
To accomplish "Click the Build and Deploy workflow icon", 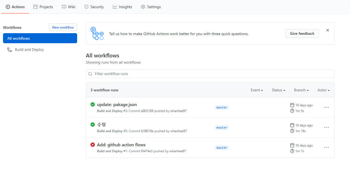I will pyautogui.click(x=10, y=50).
